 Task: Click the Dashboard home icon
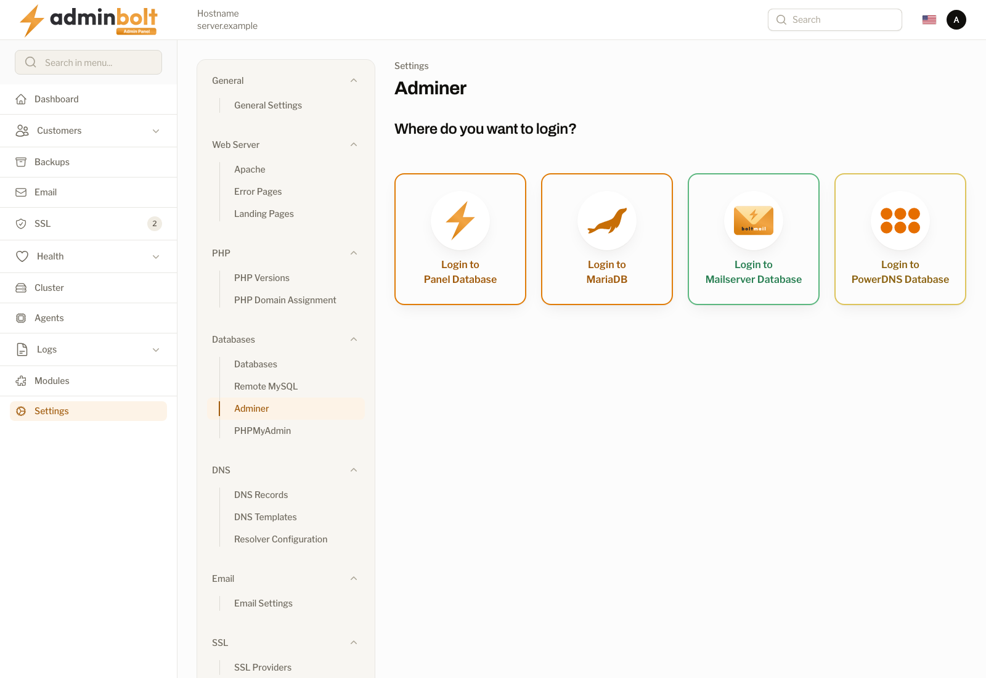(x=21, y=99)
